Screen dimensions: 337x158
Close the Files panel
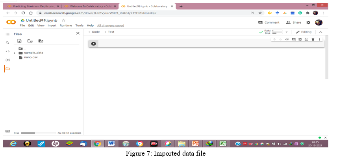[x=78, y=33]
